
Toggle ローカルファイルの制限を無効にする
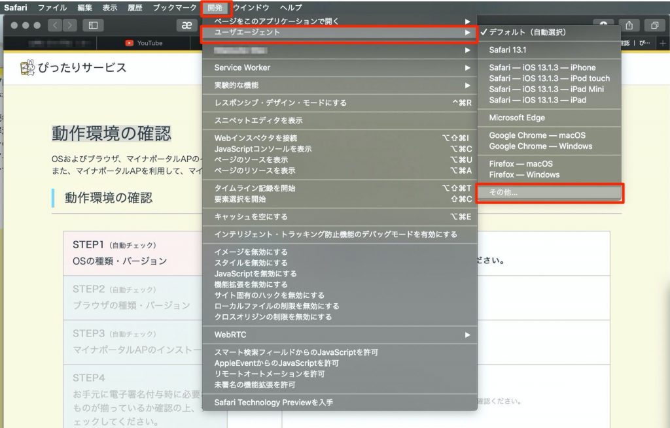click(x=340, y=306)
